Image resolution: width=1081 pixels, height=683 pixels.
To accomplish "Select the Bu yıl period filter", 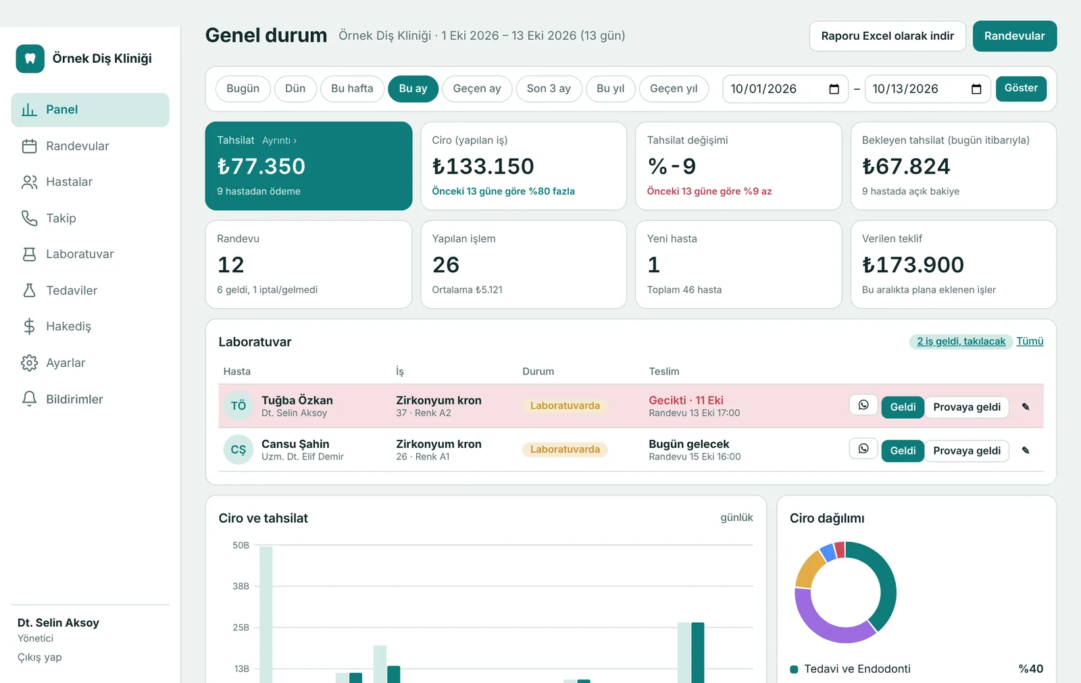I will click(x=611, y=88).
